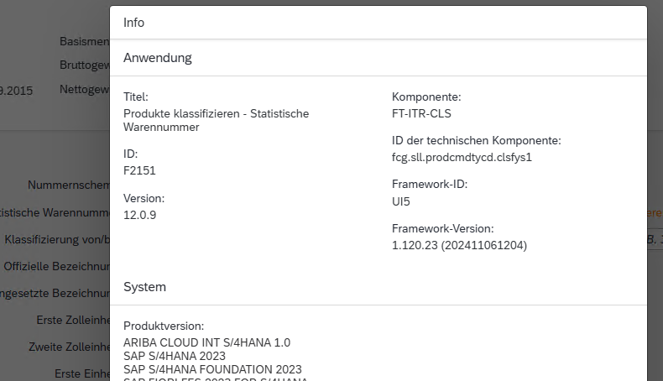Screen dimensions: 663x381
Task: Click the 'Framework-Version:' label
Action: [443, 228]
